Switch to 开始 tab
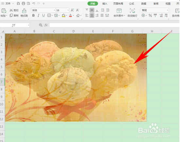Screen dimensions: 180x142 click(93, 4)
